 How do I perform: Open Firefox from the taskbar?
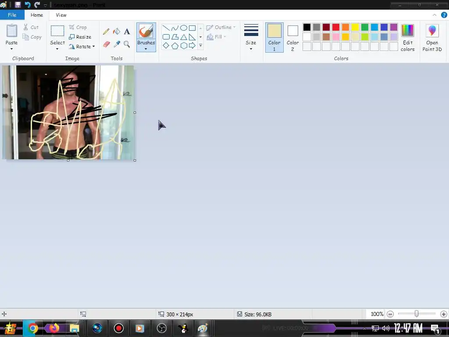point(54,328)
